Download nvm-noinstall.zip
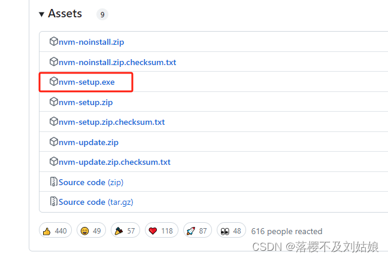Screen dimensions: 388x258 coord(91,42)
